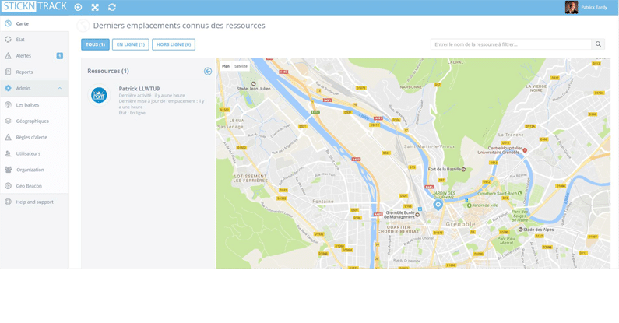Switch the map to Satellite view

(241, 66)
